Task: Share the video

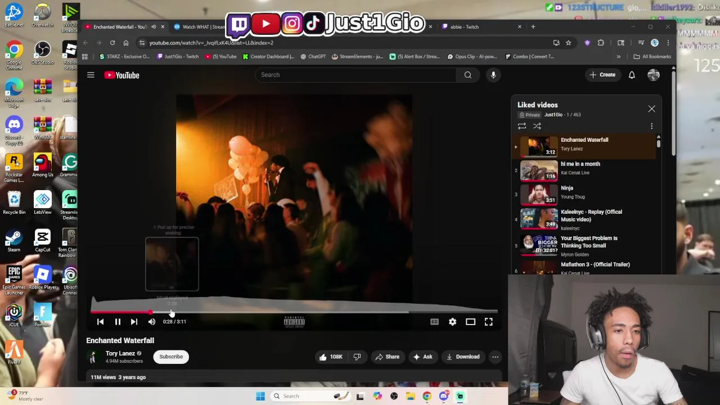Action: click(387, 357)
